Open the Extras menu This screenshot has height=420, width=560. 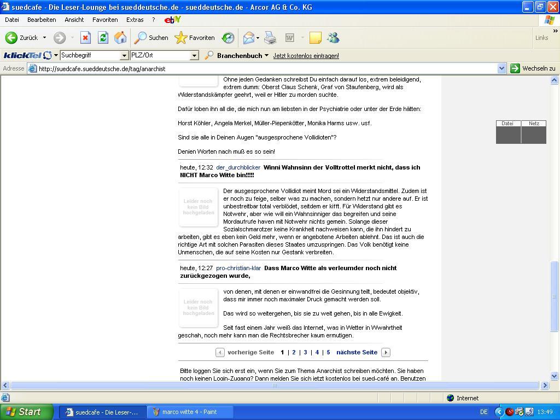[135, 20]
